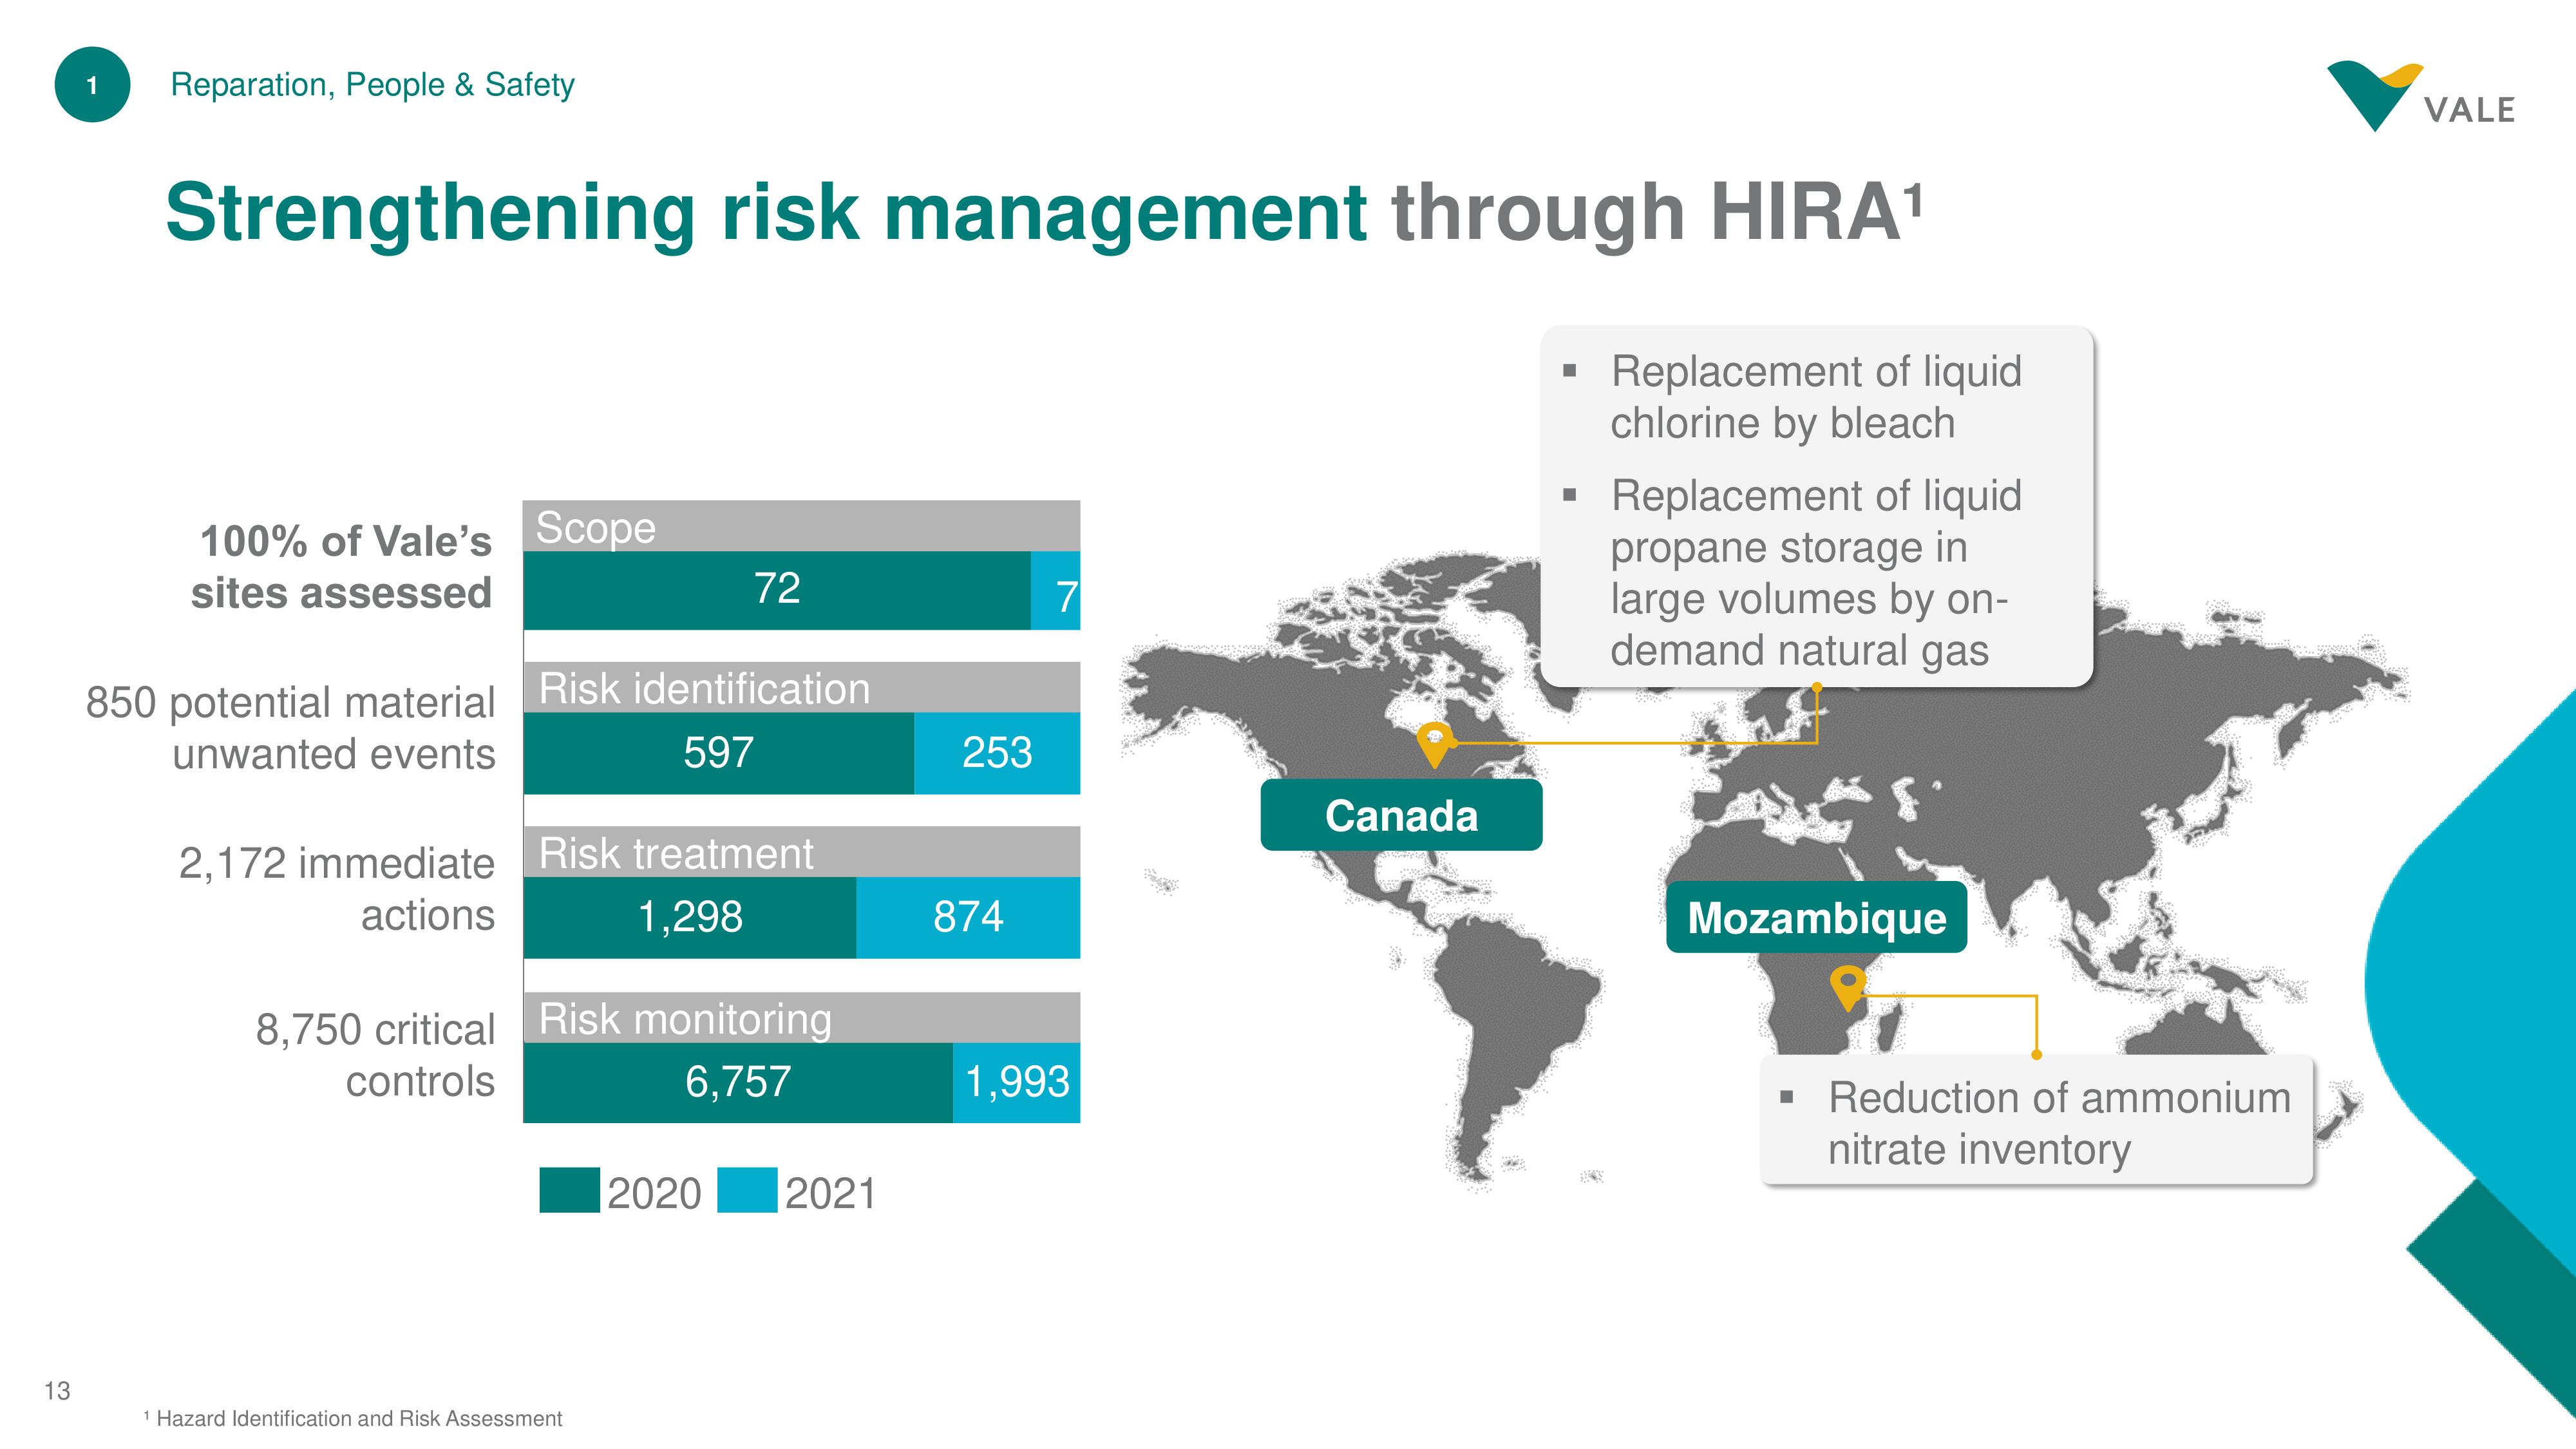Click the Scope bar header
The width and height of the screenshot is (2576, 1449).
click(x=801, y=526)
